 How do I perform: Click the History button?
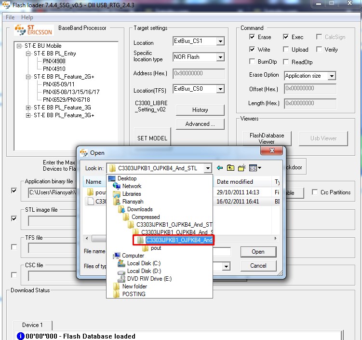(200, 110)
